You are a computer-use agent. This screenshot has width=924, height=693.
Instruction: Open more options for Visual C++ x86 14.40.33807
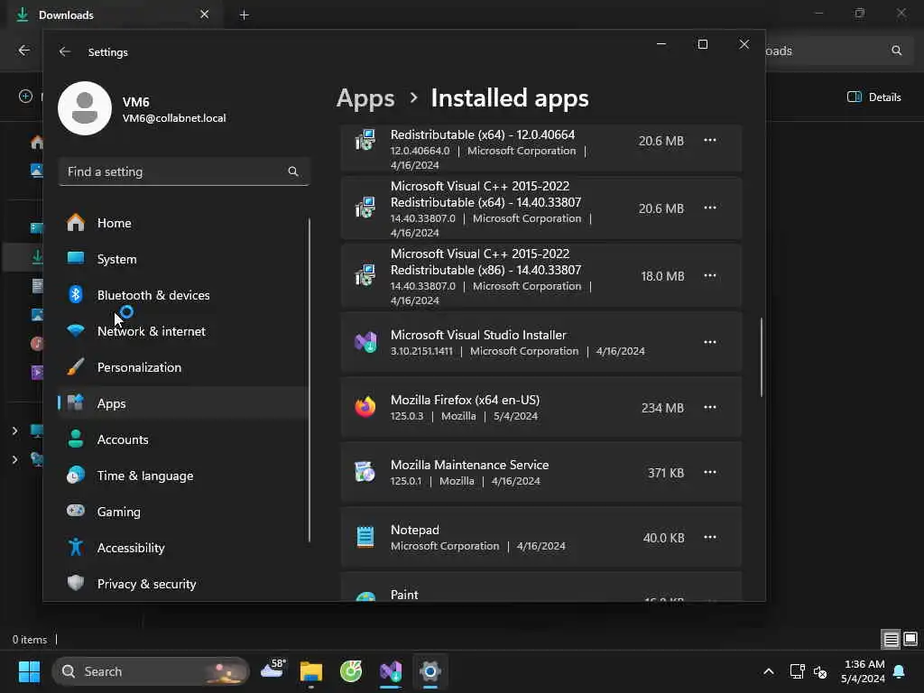click(709, 276)
